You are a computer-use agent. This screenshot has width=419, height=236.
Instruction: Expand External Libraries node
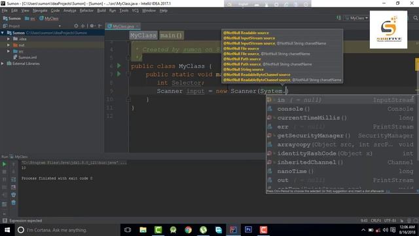3,64
